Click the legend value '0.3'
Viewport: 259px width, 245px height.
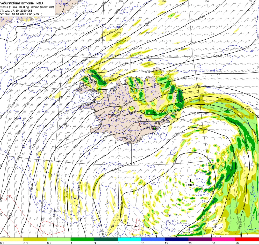[x=26, y=243]
